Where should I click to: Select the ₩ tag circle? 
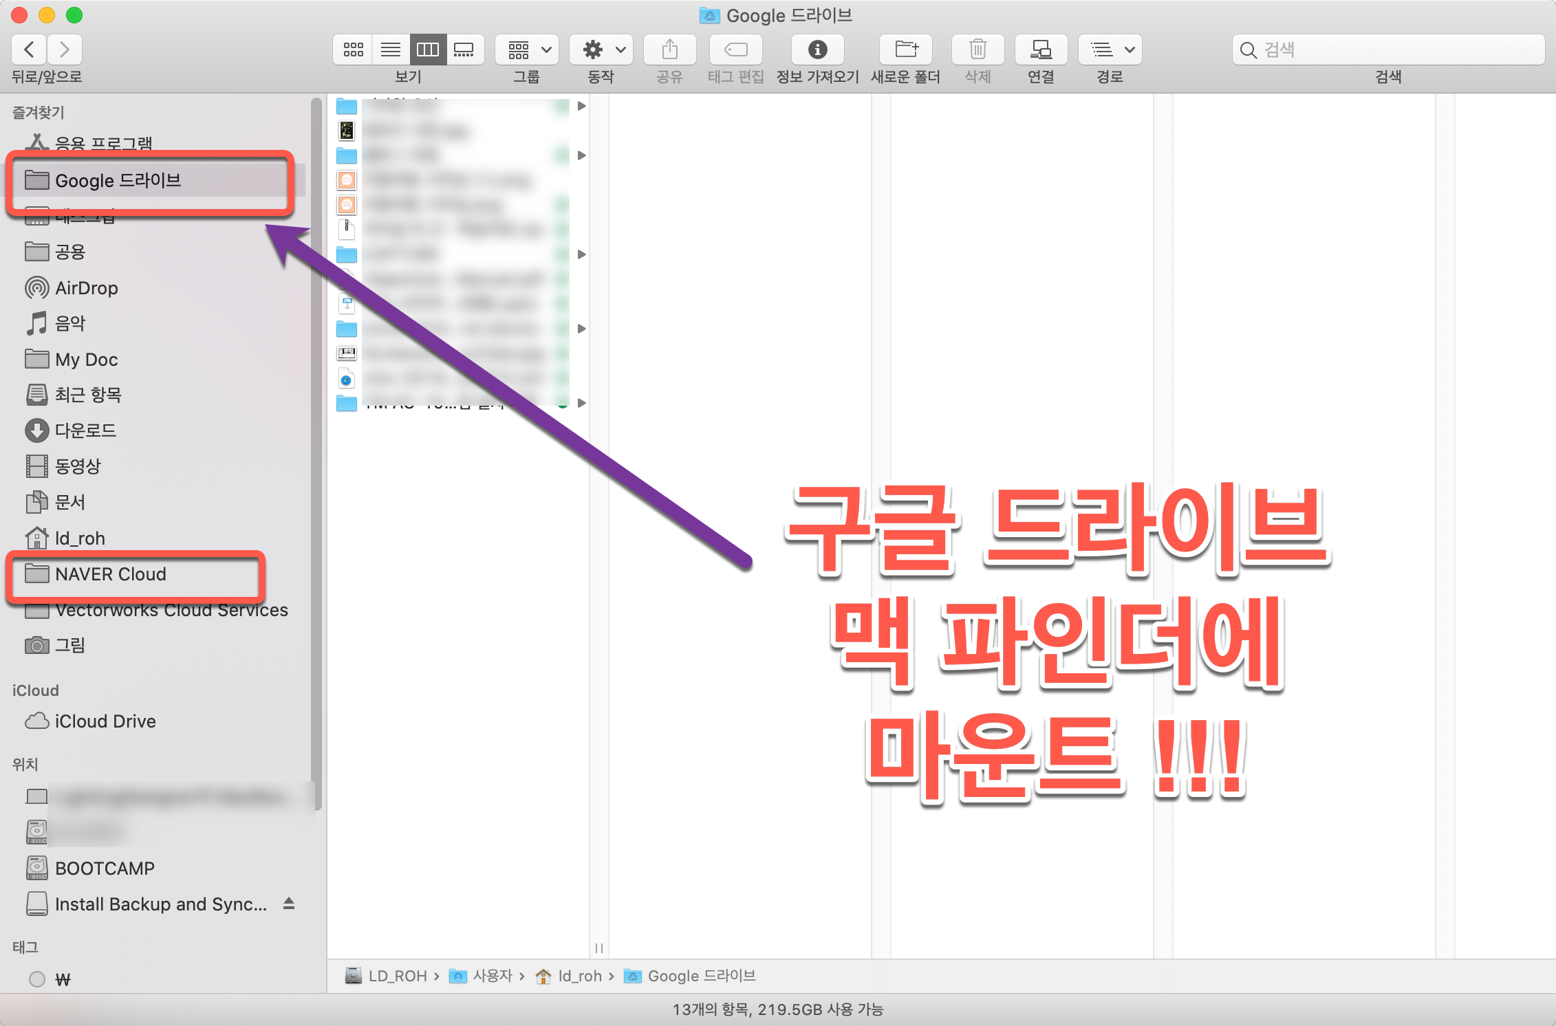[37, 979]
